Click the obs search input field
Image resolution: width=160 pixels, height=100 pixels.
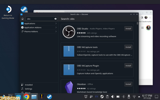[41, 19]
